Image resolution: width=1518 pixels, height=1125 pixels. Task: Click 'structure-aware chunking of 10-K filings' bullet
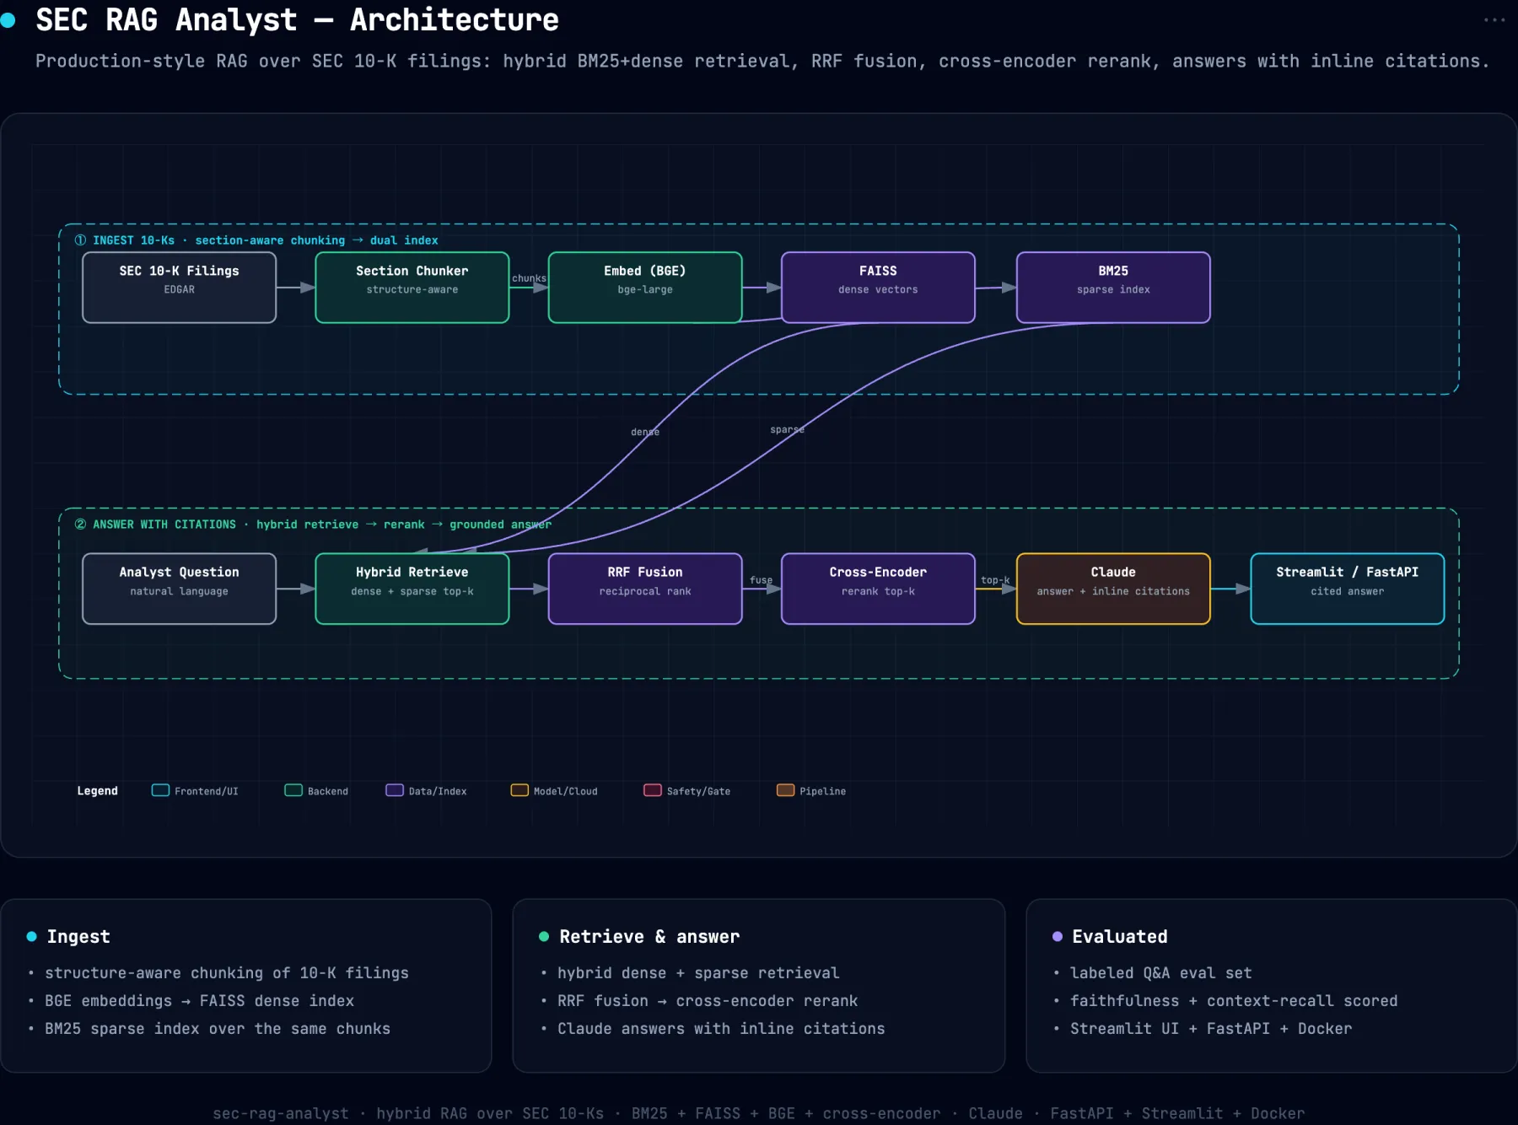click(x=227, y=973)
